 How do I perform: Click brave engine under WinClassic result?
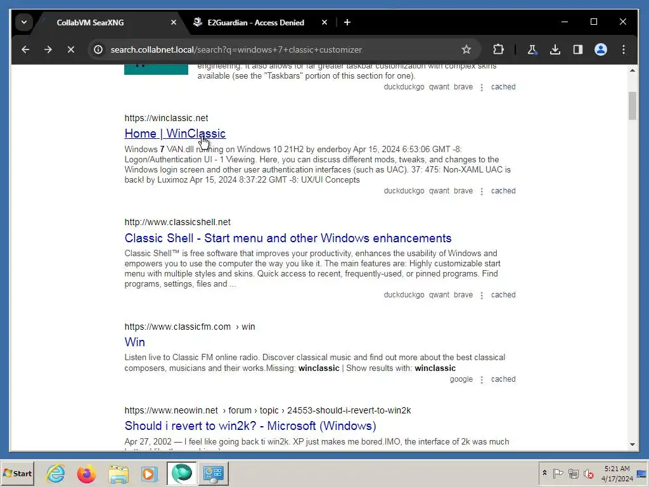463,191
